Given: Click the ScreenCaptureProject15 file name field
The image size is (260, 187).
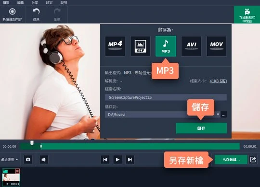Looking at the screenshot, I should tap(166, 97).
